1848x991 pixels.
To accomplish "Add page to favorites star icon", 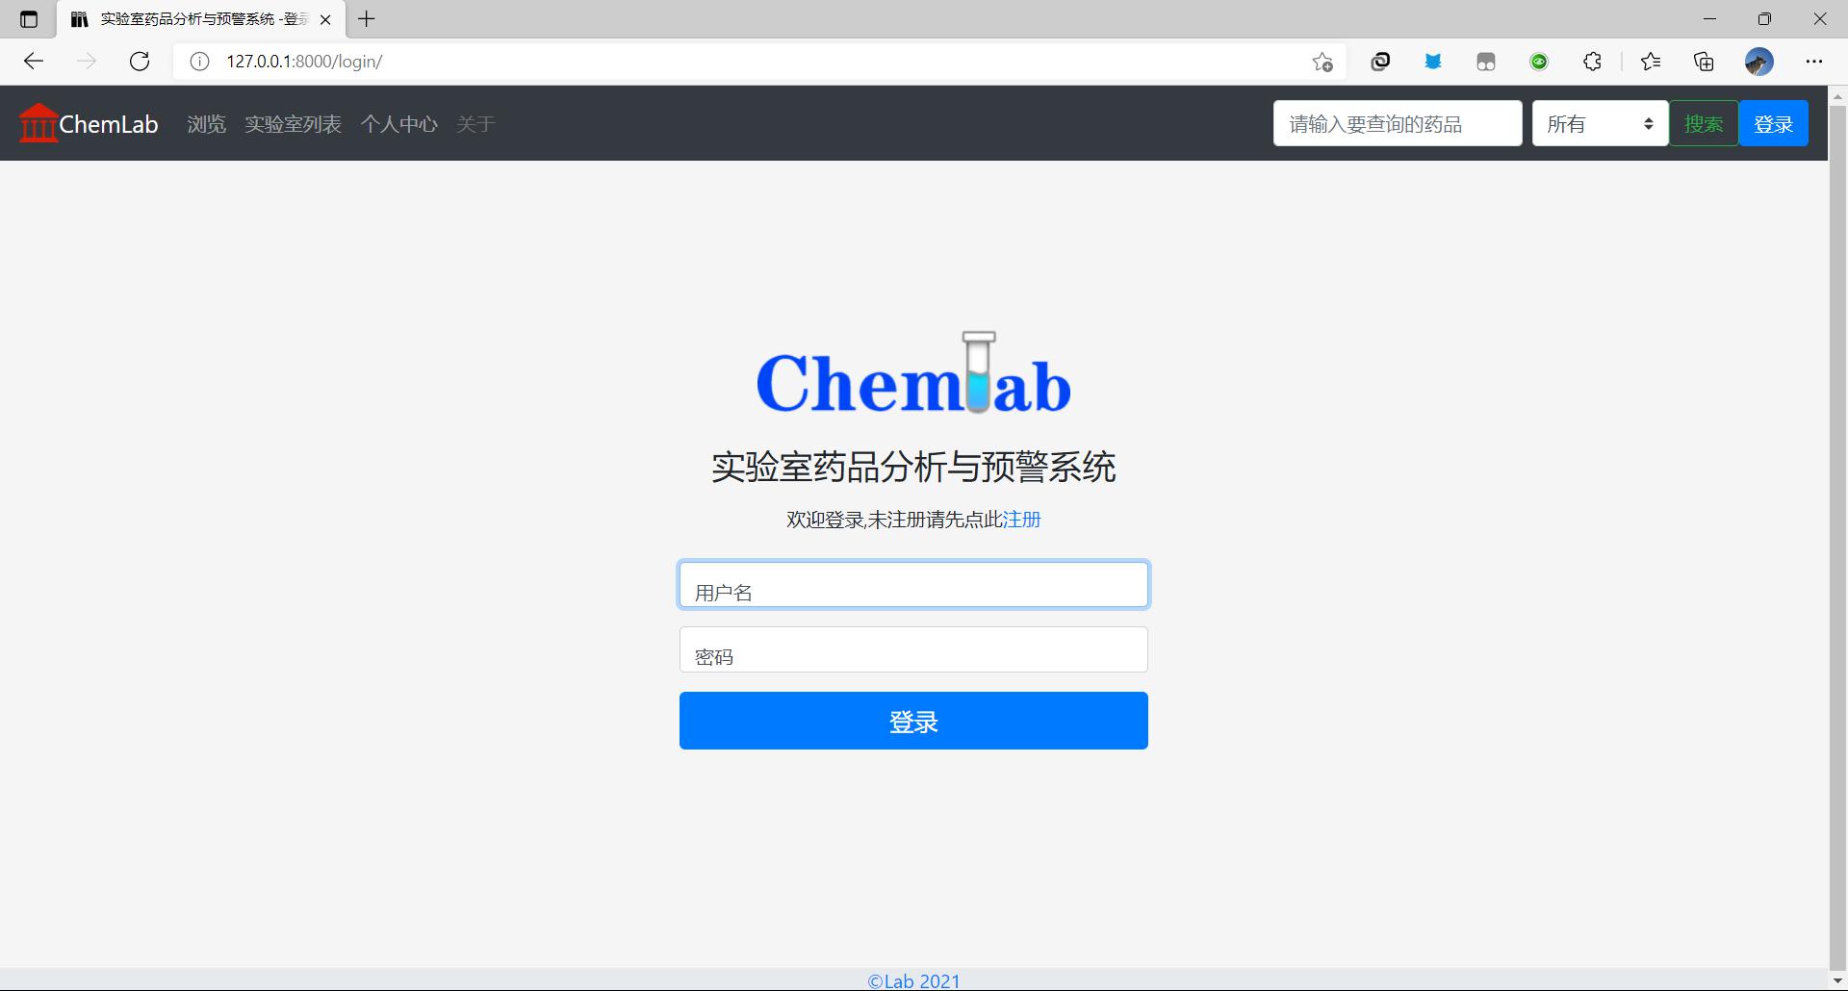I will 1322,62.
